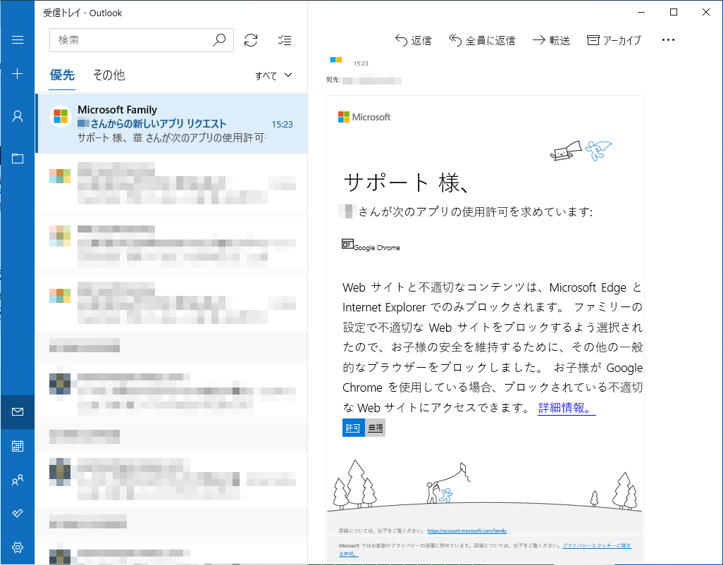Click the search magnifier icon
This screenshot has width=723, height=565.
click(x=219, y=40)
